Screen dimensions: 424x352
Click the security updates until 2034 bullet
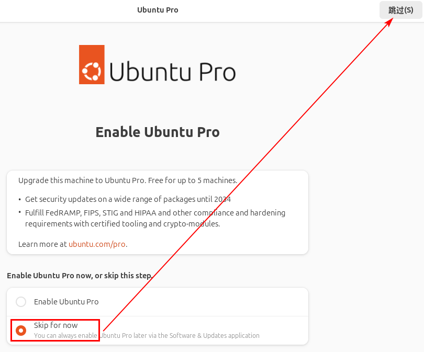point(128,199)
